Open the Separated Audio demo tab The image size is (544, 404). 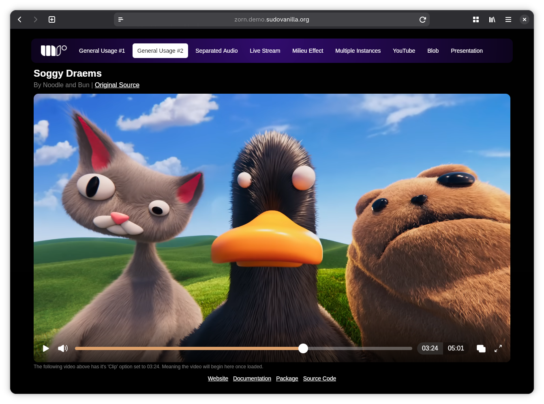tap(216, 51)
